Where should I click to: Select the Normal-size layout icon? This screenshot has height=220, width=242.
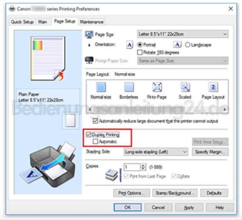(101, 87)
